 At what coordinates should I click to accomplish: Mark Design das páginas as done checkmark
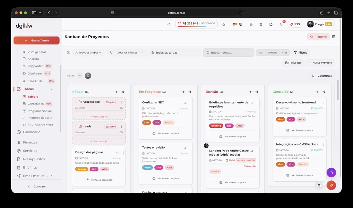click(x=118, y=152)
